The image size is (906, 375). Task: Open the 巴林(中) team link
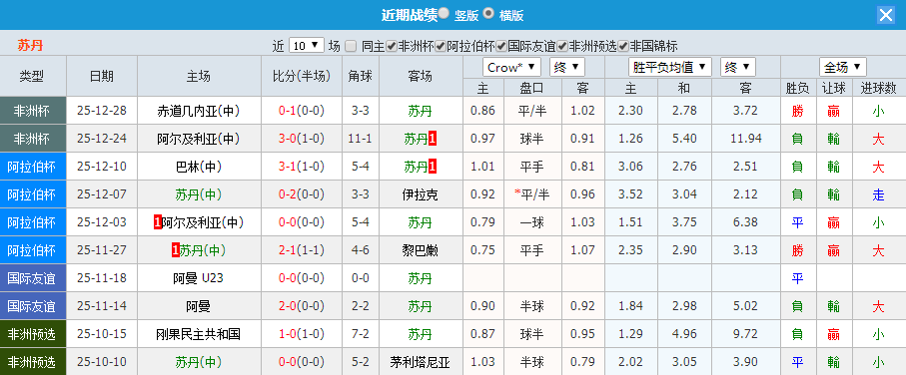[x=198, y=167]
